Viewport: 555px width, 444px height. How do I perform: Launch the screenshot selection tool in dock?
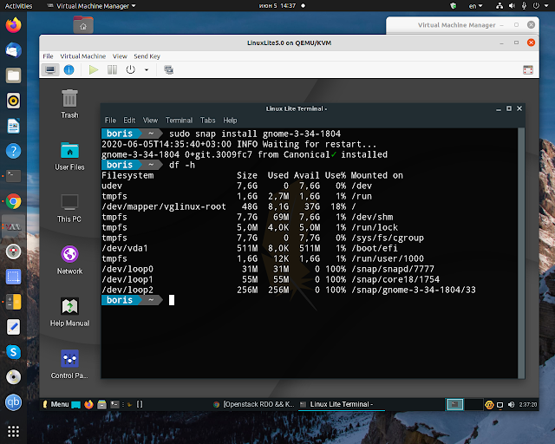pyautogui.click(x=14, y=277)
